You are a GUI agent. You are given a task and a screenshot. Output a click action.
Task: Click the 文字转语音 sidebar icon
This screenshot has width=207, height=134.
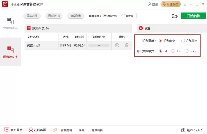(x=10, y=21)
